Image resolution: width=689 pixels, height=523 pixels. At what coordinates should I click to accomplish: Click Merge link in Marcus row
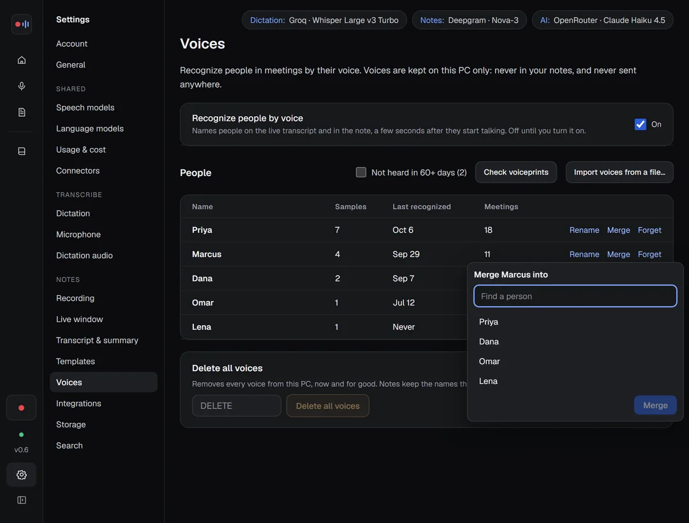(x=618, y=254)
